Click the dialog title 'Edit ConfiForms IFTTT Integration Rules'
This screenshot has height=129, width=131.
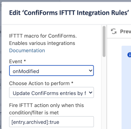(x=69, y=13)
